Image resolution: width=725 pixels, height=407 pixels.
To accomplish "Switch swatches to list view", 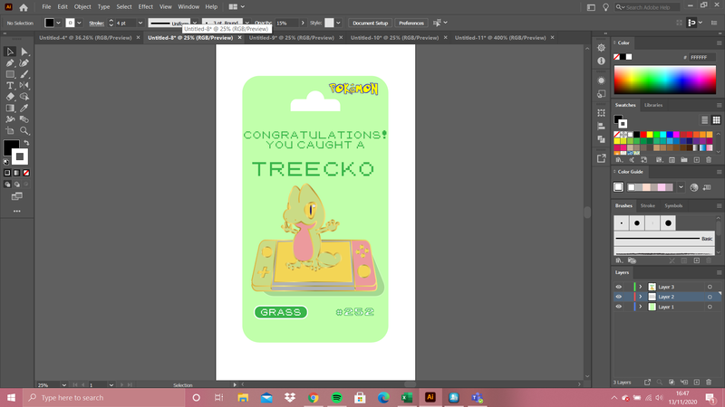I will click(x=705, y=120).
